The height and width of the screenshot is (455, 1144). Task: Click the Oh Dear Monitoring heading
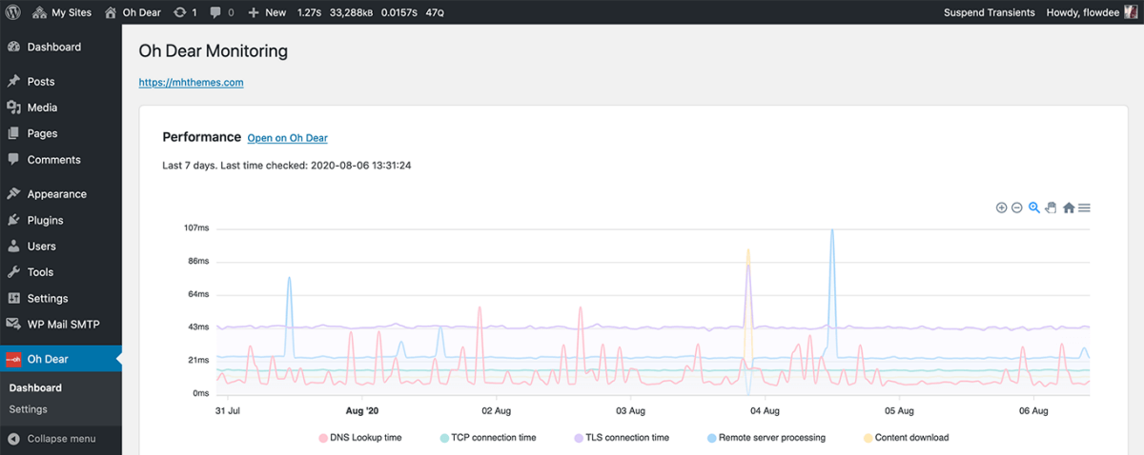(x=214, y=51)
